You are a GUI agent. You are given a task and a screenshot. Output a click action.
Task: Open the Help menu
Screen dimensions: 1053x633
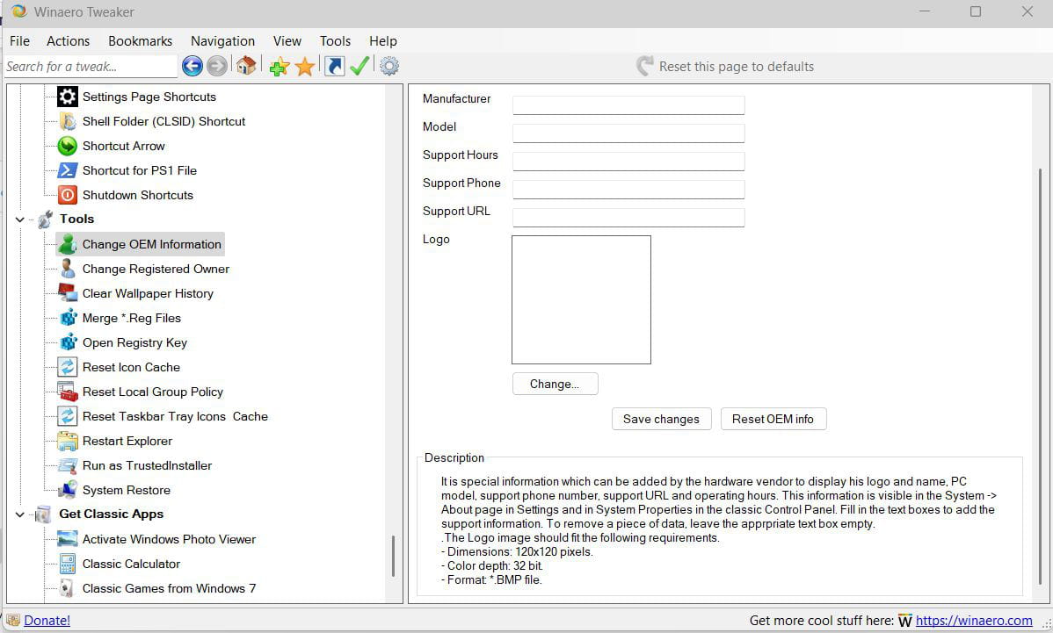tap(382, 41)
